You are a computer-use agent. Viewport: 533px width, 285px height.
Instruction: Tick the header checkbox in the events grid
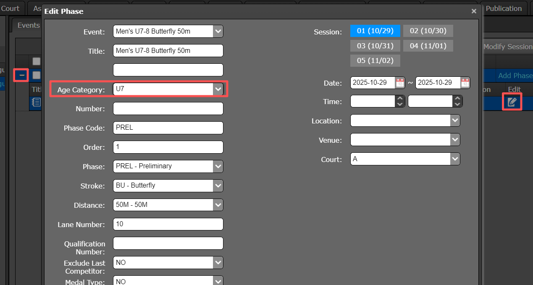pos(37,61)
